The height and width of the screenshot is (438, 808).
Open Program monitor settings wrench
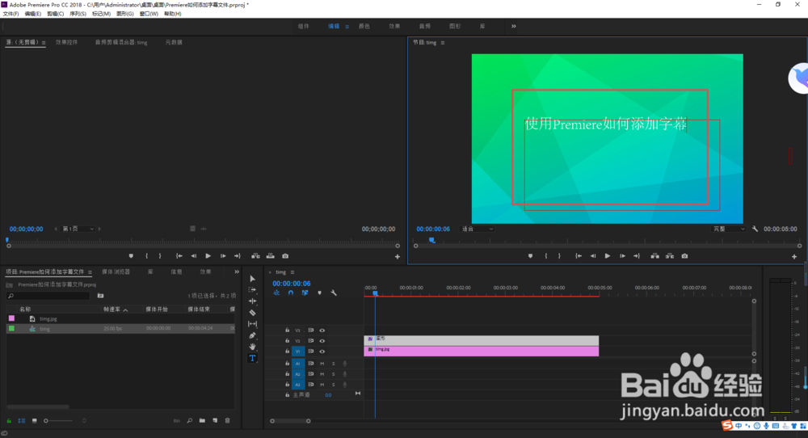point(755,229)
